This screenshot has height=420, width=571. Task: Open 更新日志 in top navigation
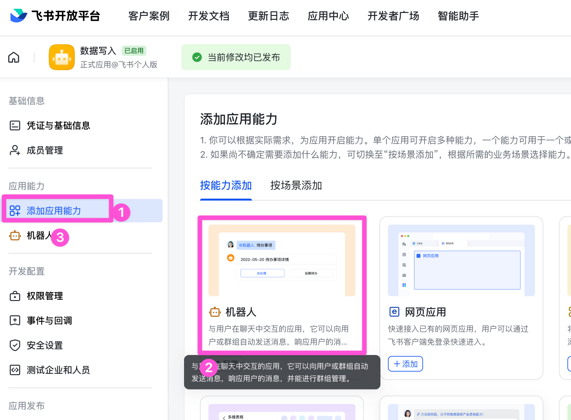269,16
